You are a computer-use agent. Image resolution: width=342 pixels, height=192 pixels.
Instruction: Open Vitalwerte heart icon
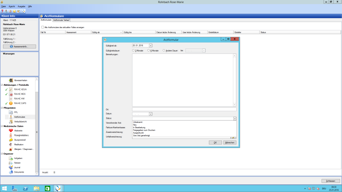point(11,131)
